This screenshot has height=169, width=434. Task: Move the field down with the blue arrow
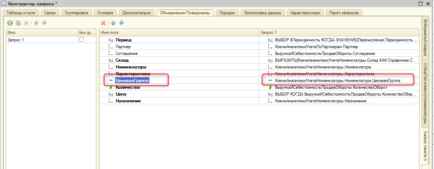[121, 23]
